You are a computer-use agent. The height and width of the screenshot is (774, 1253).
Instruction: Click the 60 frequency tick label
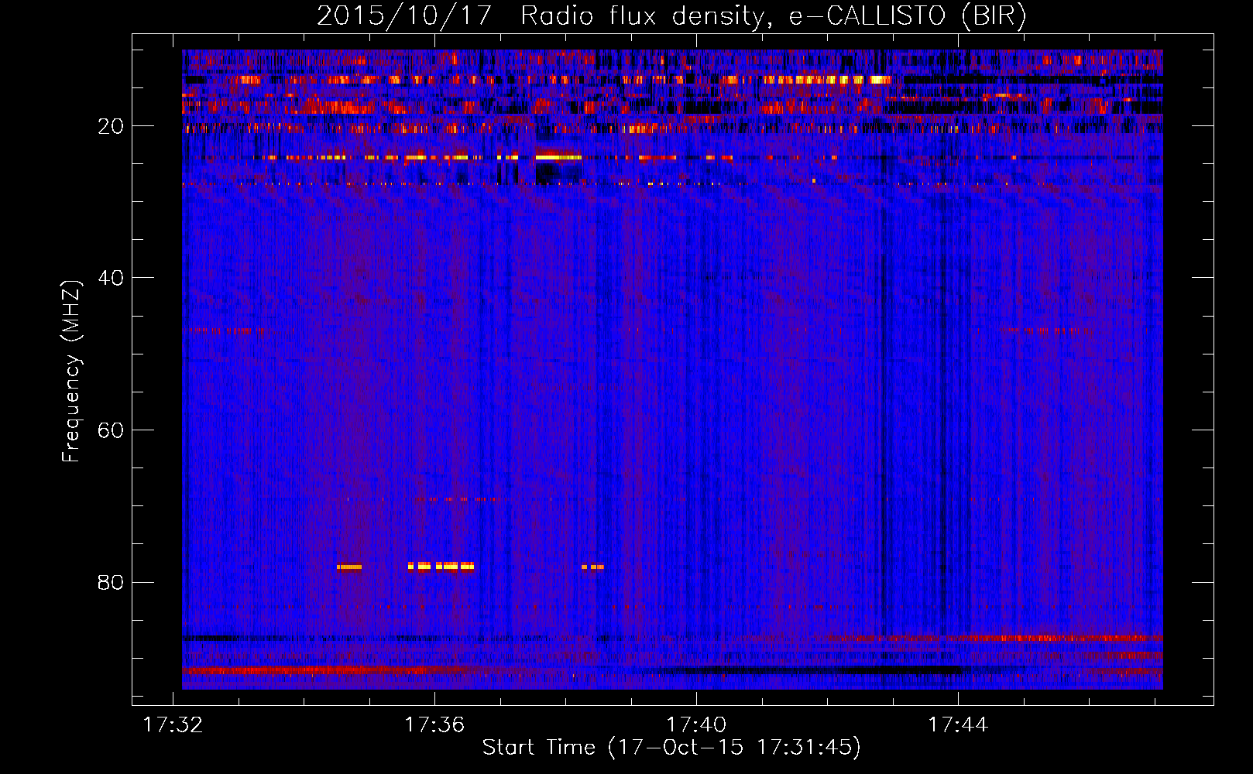111,431
